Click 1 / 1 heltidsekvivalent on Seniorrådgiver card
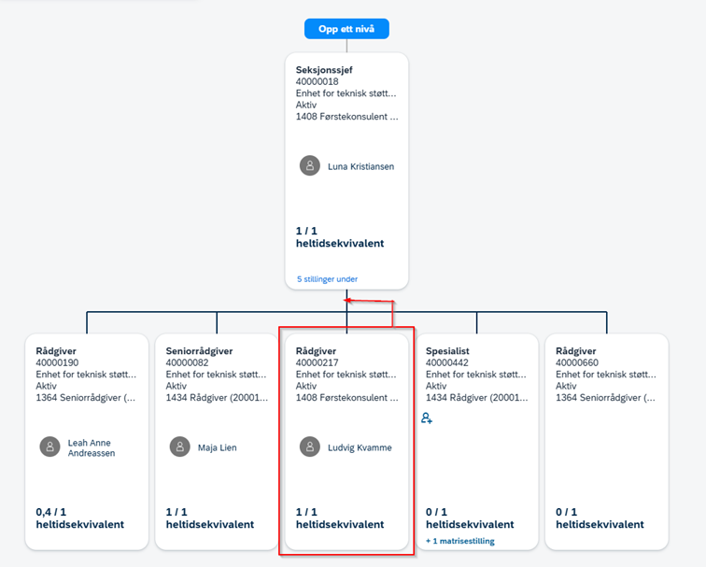706x567 pixels. [210, 518]
